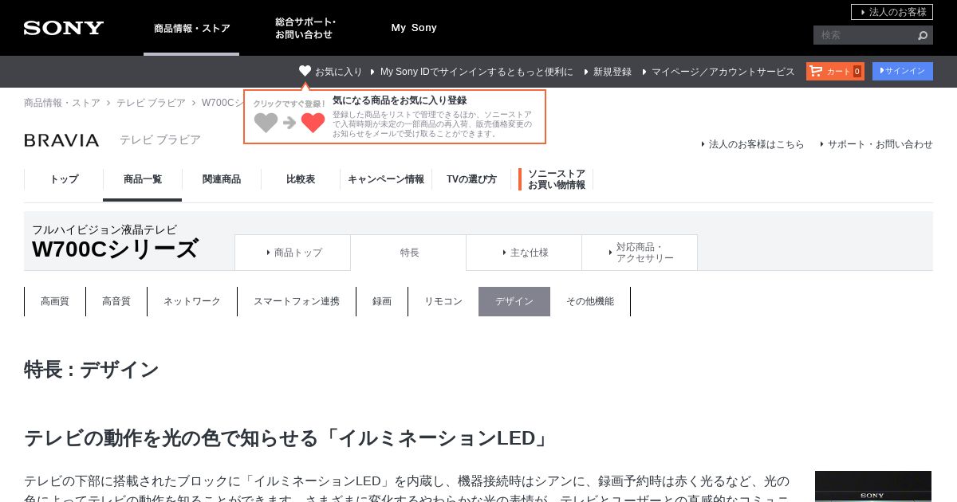The width and height of the screenshot is (957, 502).
Task: Click お気に入り link
Action: point(338,72)
